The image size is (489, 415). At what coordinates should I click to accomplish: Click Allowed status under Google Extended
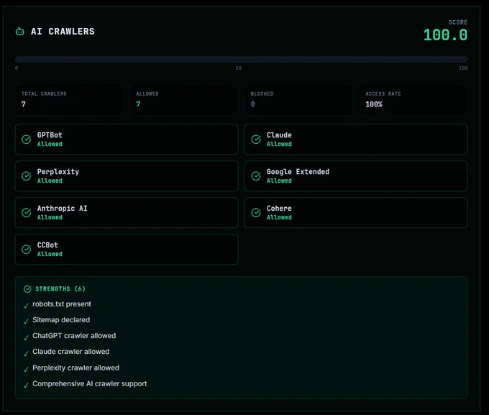click(x=279, y=181)
